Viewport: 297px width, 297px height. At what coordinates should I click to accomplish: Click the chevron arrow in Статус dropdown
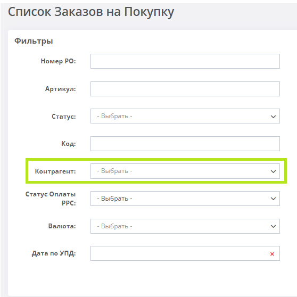click(273, 117)
